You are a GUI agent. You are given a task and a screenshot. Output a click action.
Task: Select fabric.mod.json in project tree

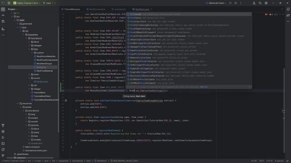click(31, 147)
